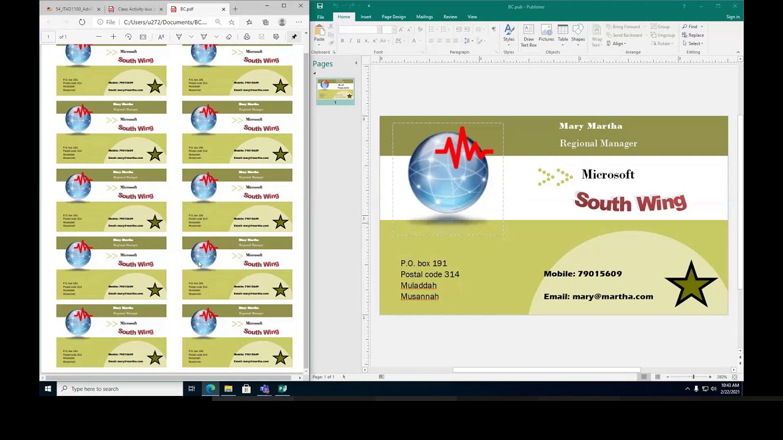
Task: Open browser Settings and more menu
Action: tap(299, 22)
